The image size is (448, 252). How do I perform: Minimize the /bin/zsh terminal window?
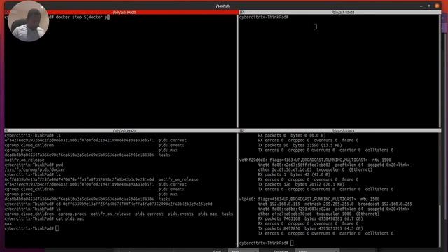click(x=421, y=6)
